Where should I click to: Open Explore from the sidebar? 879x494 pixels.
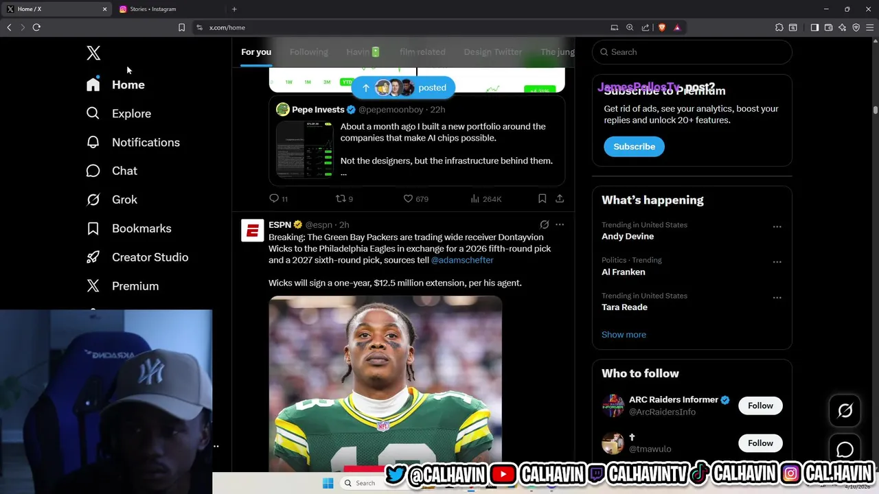click(118, 113)
